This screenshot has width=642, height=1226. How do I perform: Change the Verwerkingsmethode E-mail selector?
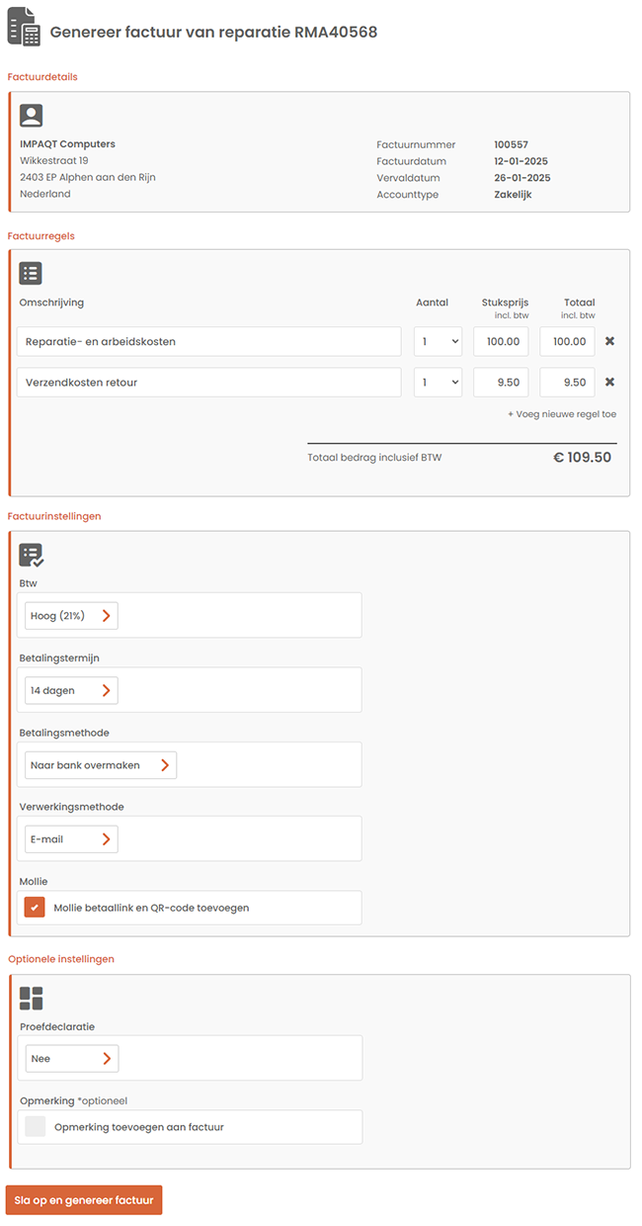point(71,839)
